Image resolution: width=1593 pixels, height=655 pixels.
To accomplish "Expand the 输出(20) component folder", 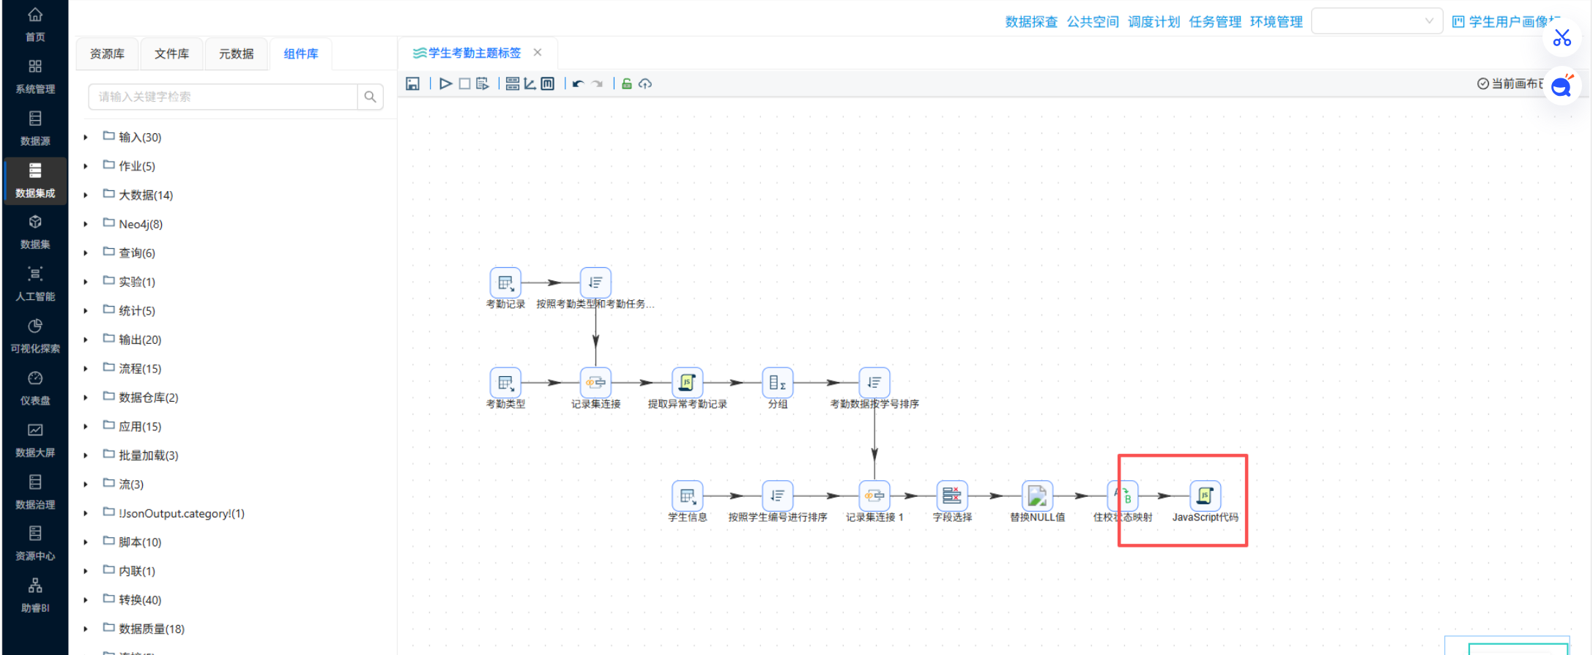I will (86, 340).
